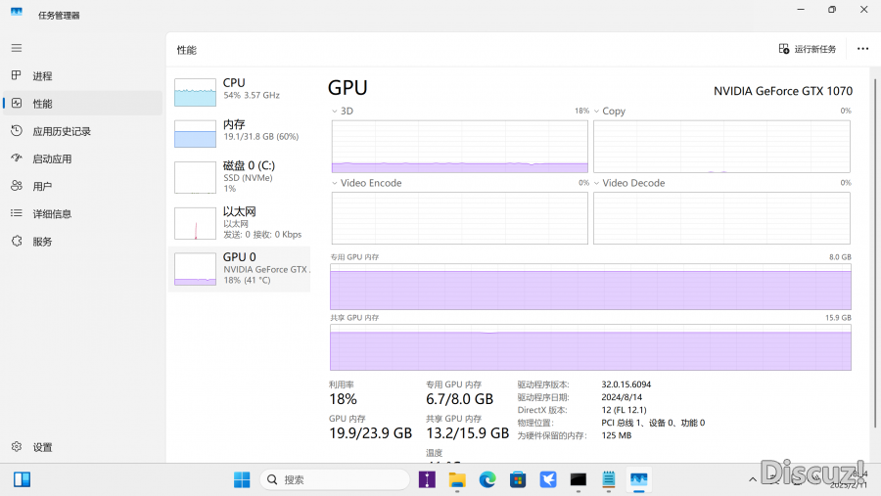Click the 13.2/15.9 GB shared memory value
Screen dimensions: 881x496
pos(468,433)
